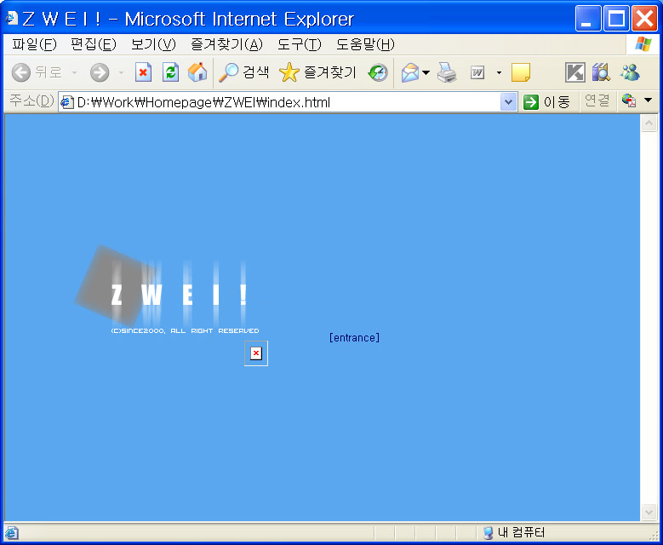The width and height of the screenshot is (663, 545).
Task: Open the Back button history dropdown
Action: click(x=74, y=72)
